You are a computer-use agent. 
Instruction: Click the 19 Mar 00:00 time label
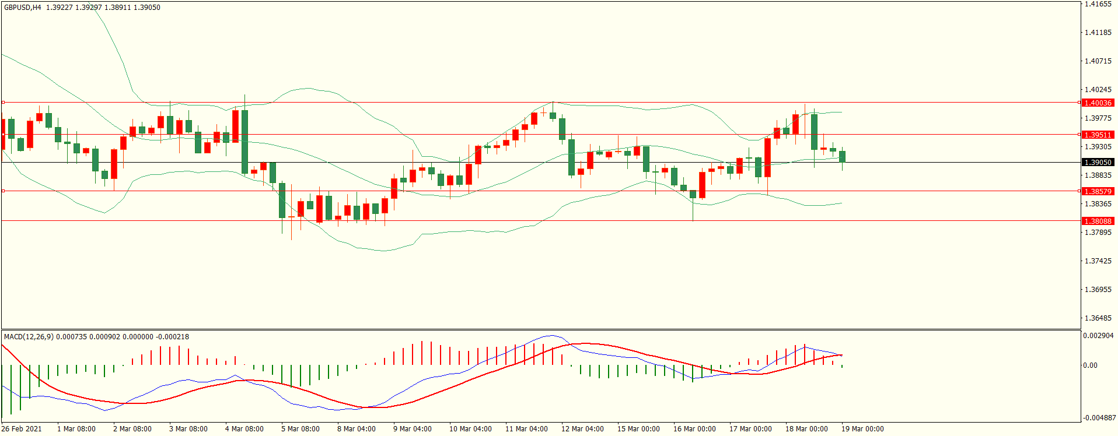tap(862, 429)
